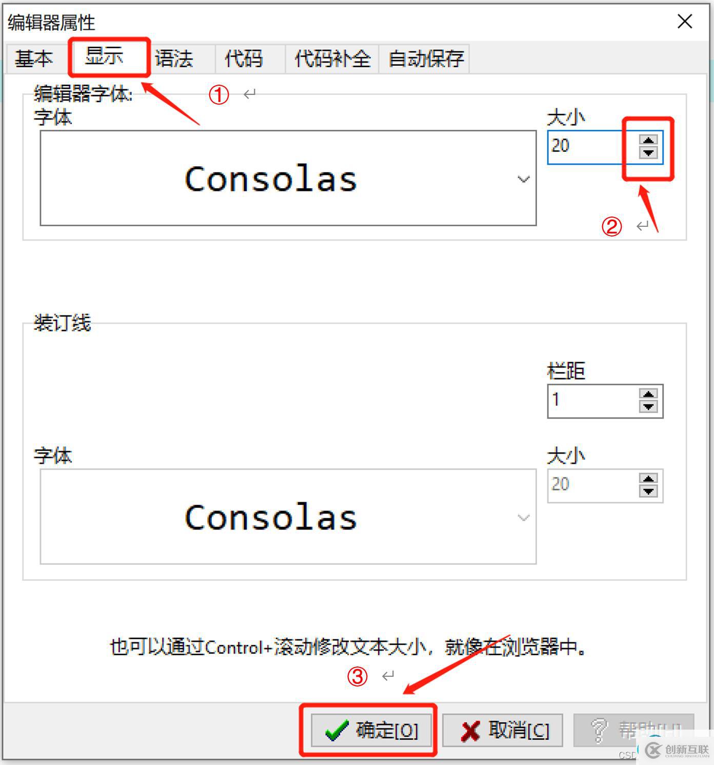Image resolution: width=714 pixels, height=765 pixels.
Task: Close the 编辑器属性 dialog window
Action: [x=685, y=22]
